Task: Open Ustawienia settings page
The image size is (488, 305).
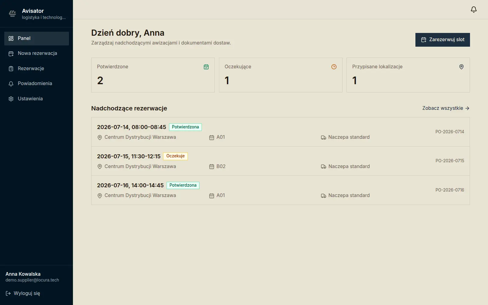Action: [x=37, y=99]
